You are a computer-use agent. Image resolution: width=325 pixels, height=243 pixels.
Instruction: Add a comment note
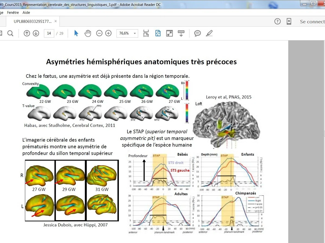[198, 33]
